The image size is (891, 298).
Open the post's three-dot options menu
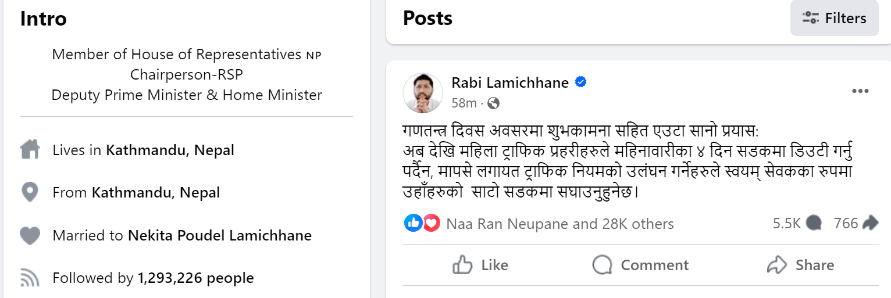(x=860, y=91)
